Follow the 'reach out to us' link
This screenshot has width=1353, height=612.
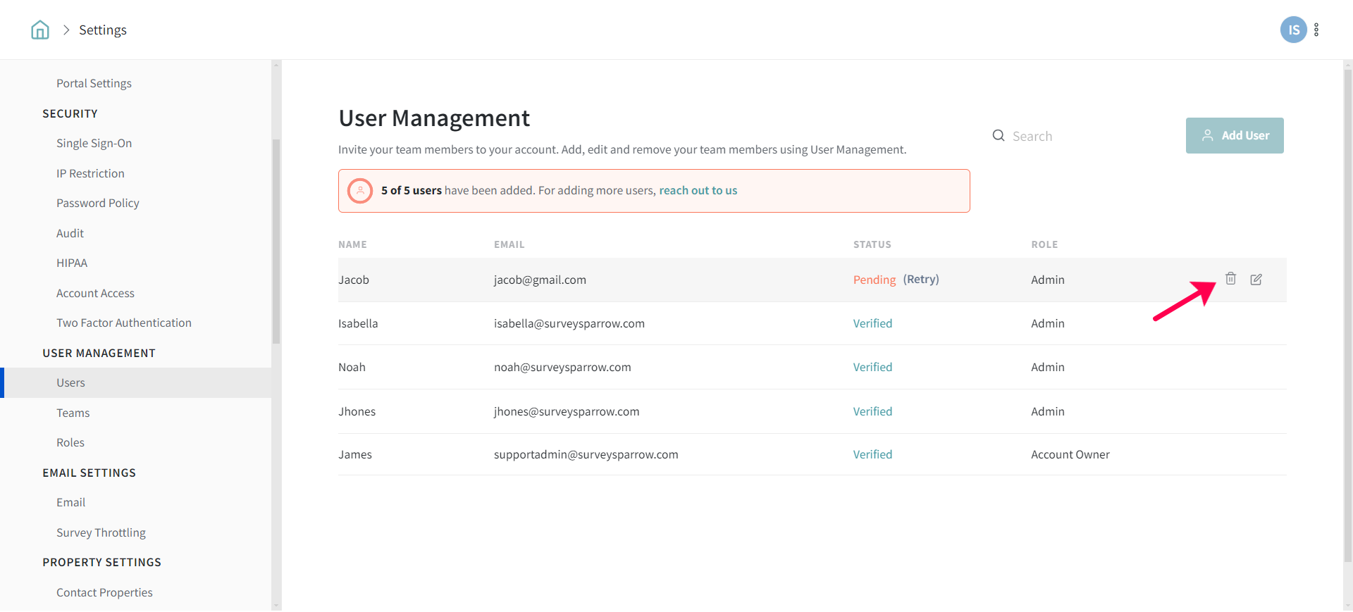pyautogui.click(x=698, y=191)
